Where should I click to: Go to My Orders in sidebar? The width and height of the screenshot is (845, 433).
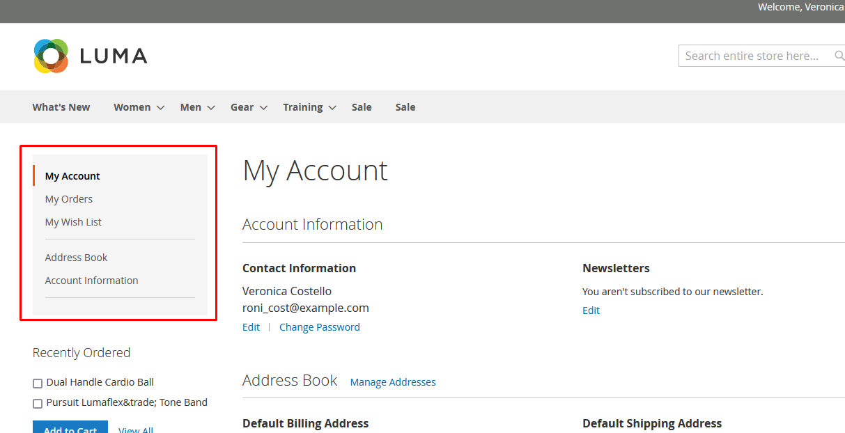[x=69, y=199]
